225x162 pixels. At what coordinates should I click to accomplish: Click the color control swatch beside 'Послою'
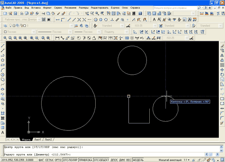click(x=5, y=32)
